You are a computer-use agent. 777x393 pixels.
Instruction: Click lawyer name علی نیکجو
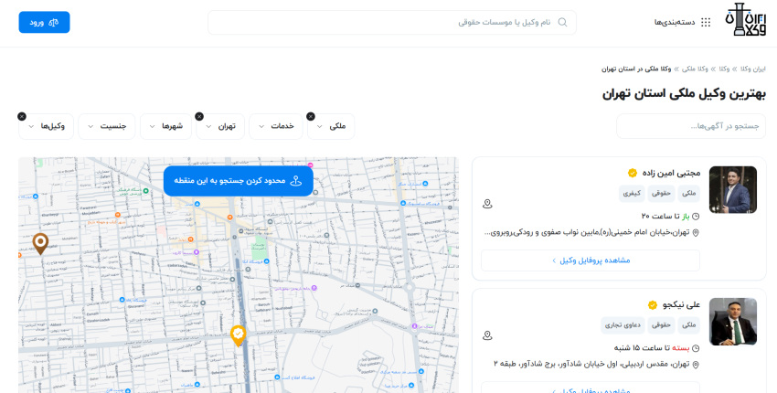click(x=681, y=304)
